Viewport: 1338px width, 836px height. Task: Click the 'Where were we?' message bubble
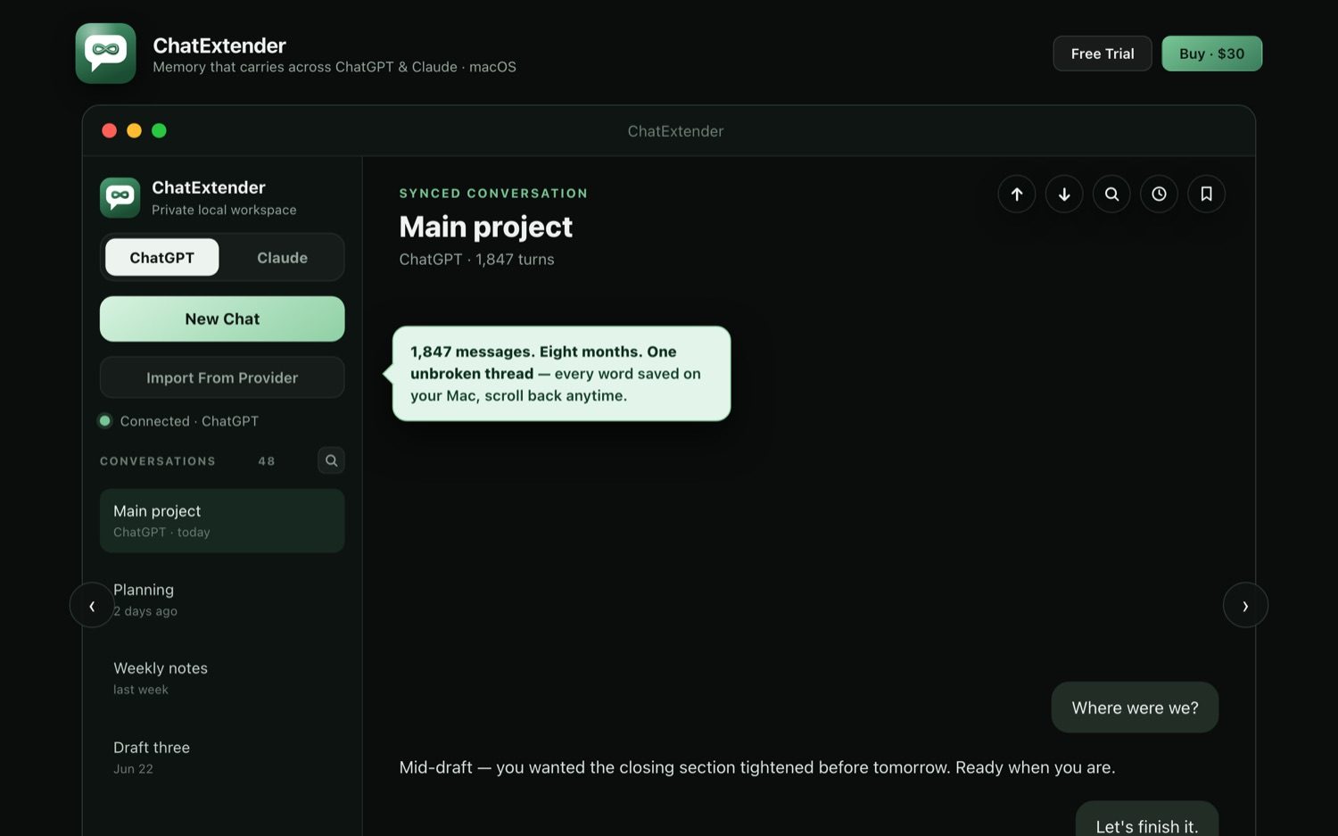(1135, 708)
